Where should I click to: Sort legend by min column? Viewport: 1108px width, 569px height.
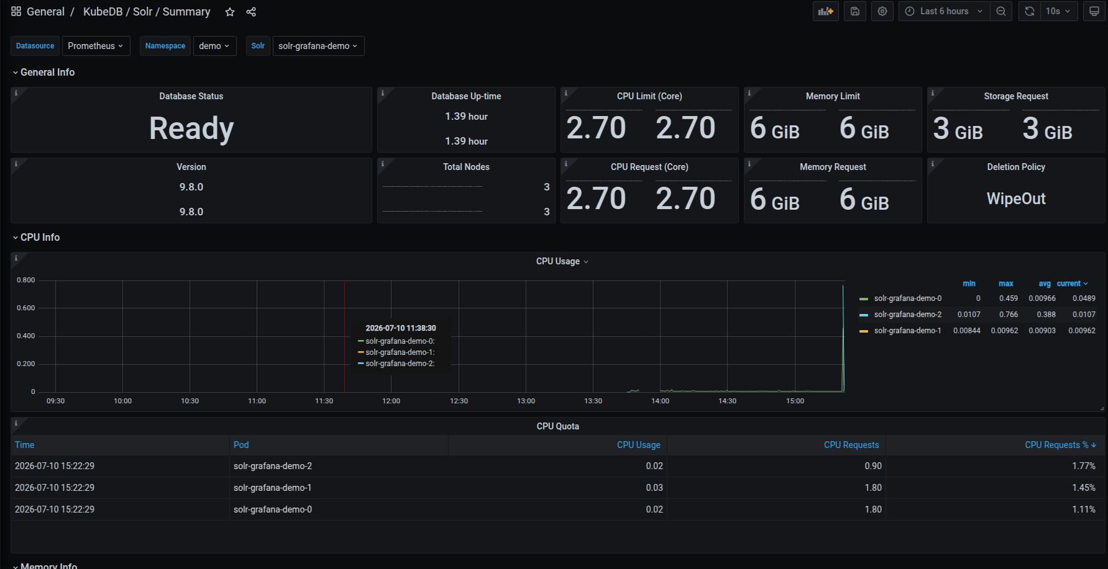point(969,284)
